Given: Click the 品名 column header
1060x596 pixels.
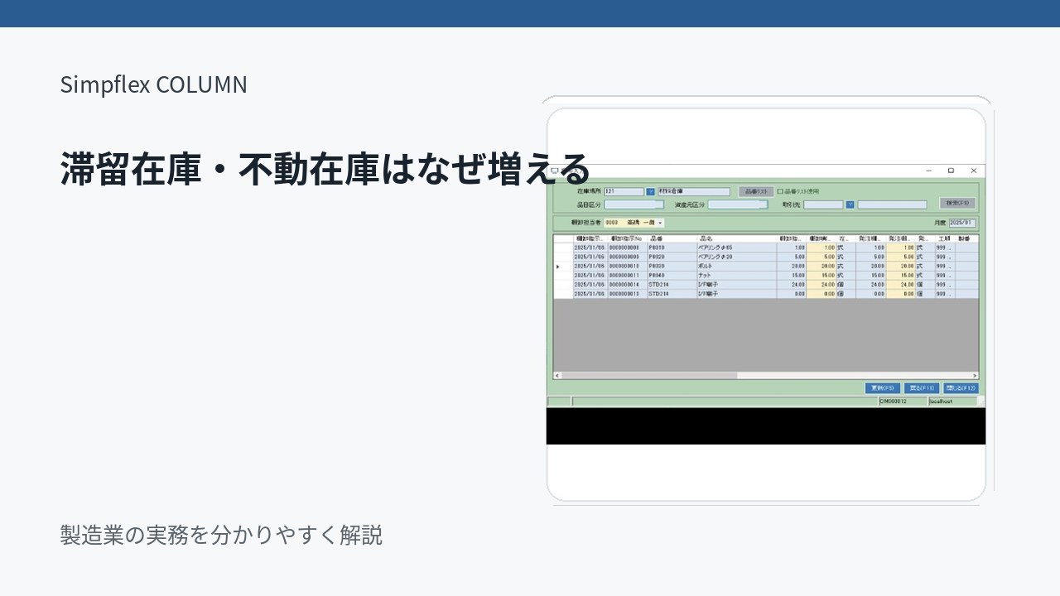Looking at the screenshot, I should (736, 238).
